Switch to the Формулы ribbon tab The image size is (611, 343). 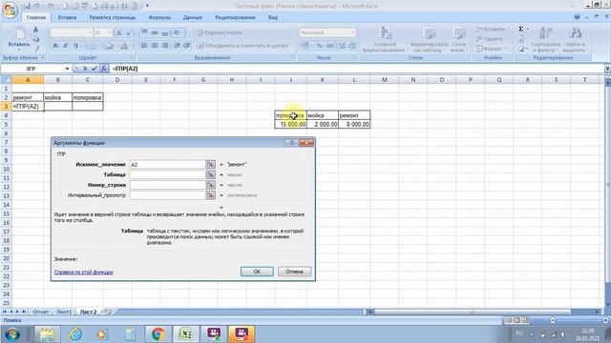(x=159, y=17)
